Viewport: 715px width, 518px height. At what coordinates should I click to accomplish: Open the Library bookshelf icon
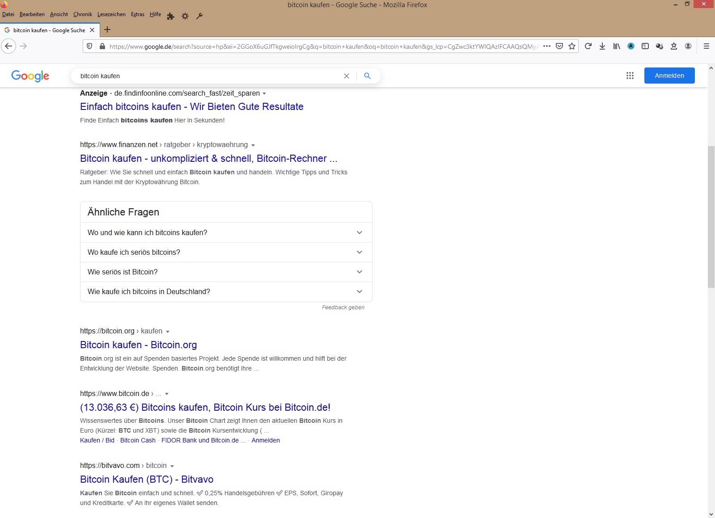point(617,46)
